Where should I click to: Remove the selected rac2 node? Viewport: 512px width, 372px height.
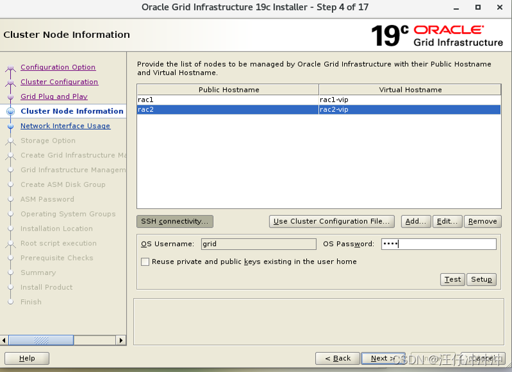482,222
